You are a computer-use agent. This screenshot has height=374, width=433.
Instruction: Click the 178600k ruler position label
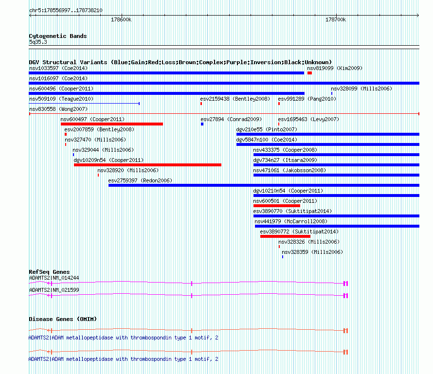point(121,20)
